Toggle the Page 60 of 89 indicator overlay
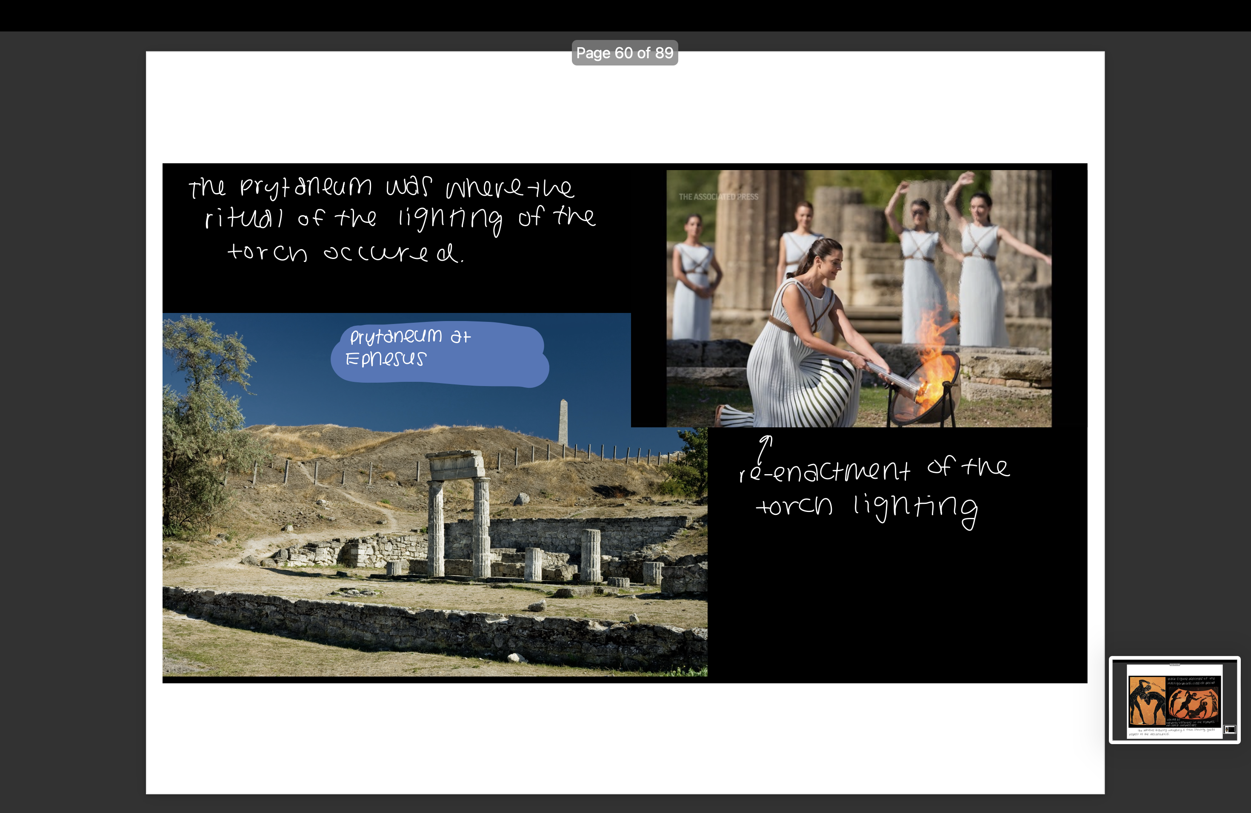 625,53
